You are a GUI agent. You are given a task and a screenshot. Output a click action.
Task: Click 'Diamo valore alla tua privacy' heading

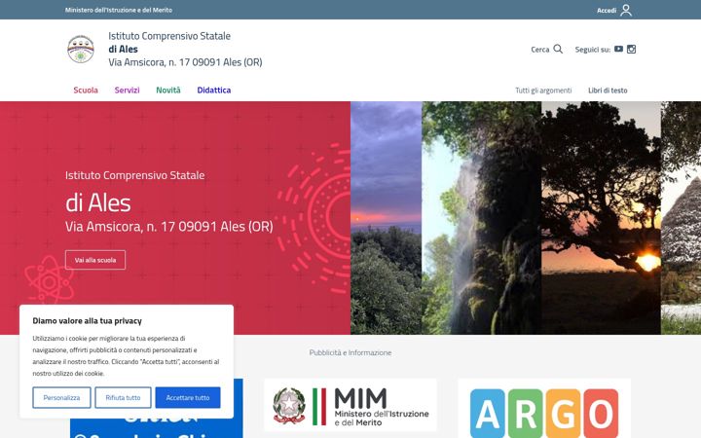(88, 321)
